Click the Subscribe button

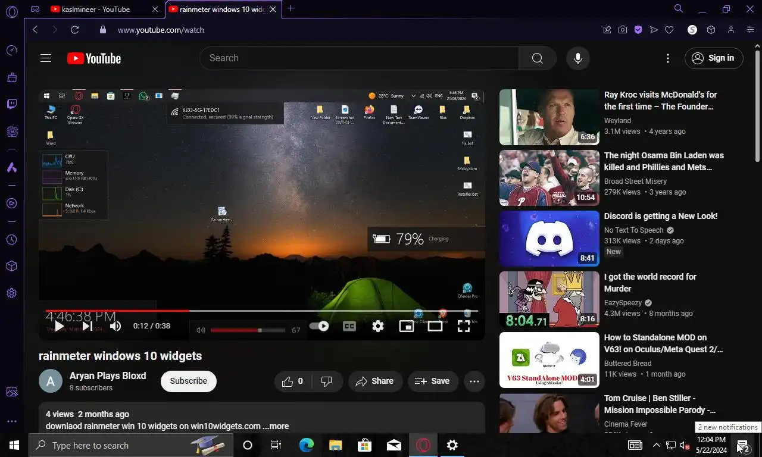coord(189,381)
